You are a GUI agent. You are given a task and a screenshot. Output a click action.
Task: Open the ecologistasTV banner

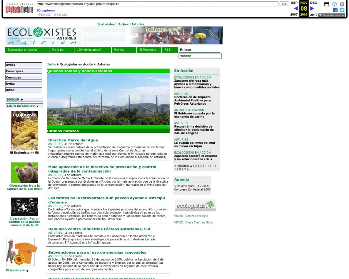(x=195, y=205)
